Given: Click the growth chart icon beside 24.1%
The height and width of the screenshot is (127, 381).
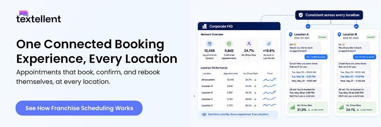Looking at the screenshot, I should pyautogui.click(x=342, y=107).
